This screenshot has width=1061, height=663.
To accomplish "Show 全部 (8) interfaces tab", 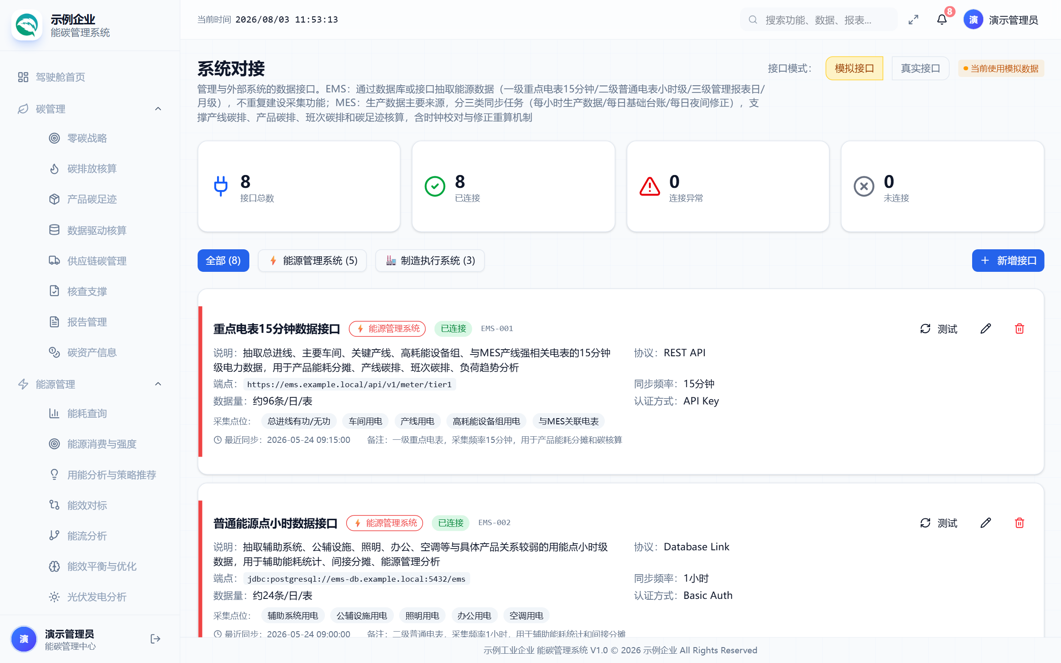I will (x=223, y=260).
